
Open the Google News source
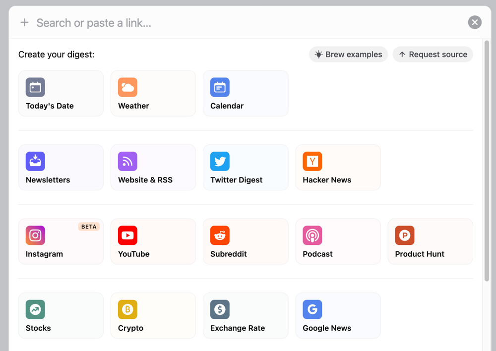tap(338, 315)
